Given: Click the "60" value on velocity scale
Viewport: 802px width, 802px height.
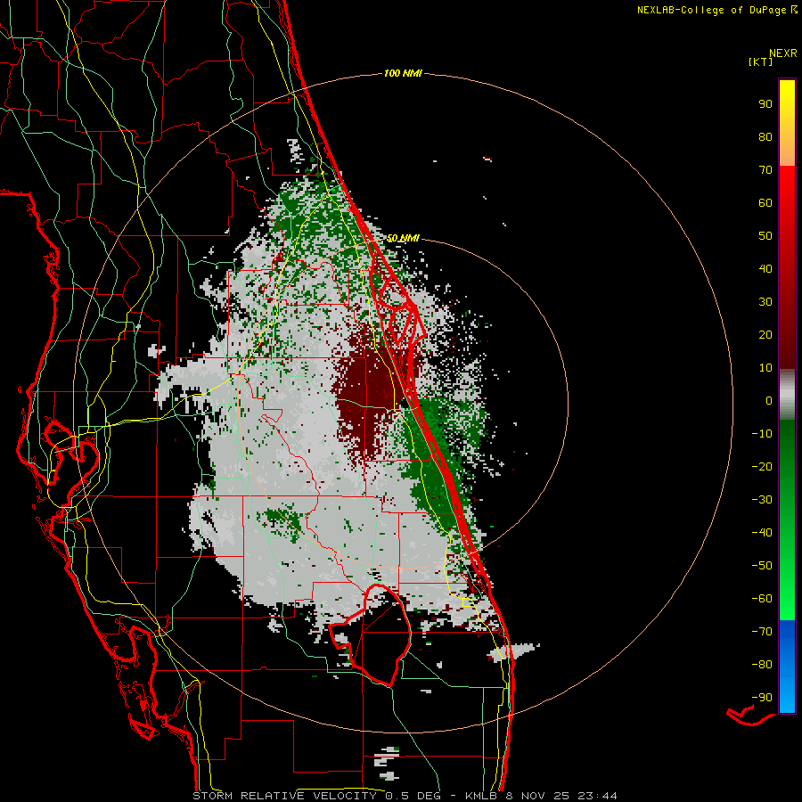Looking at the screenshot, I should [x=765, y=202].
